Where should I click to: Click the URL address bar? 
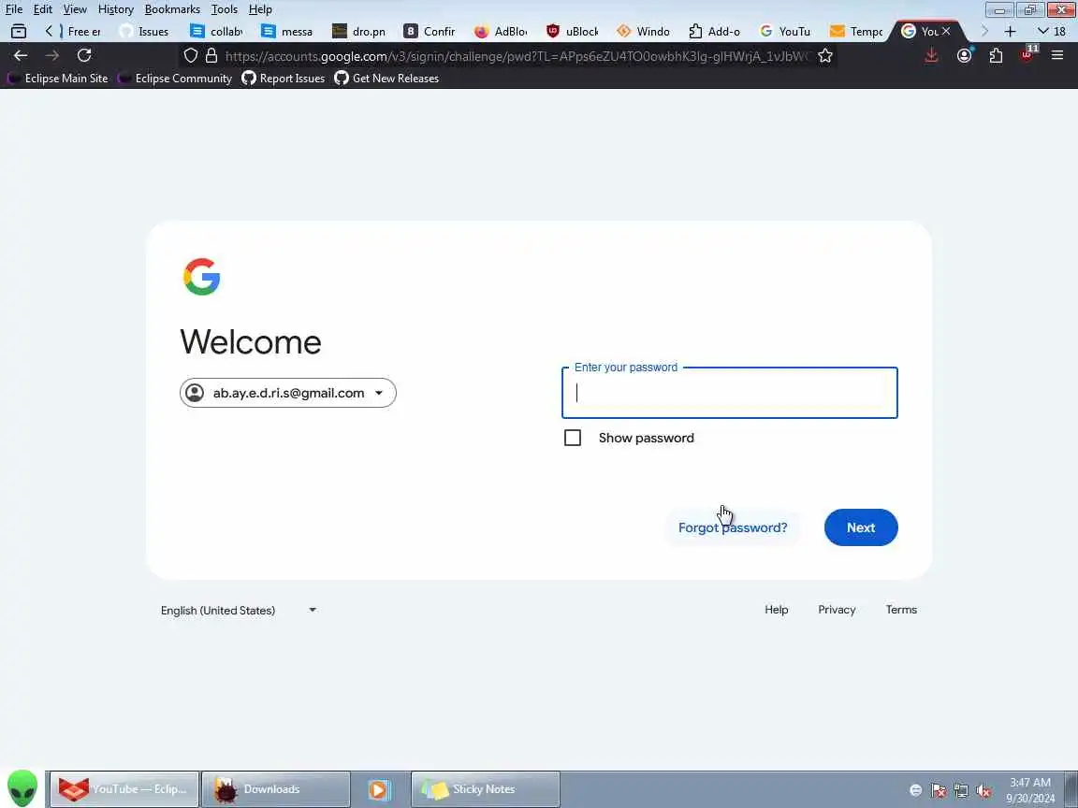[x=516, y=56]
